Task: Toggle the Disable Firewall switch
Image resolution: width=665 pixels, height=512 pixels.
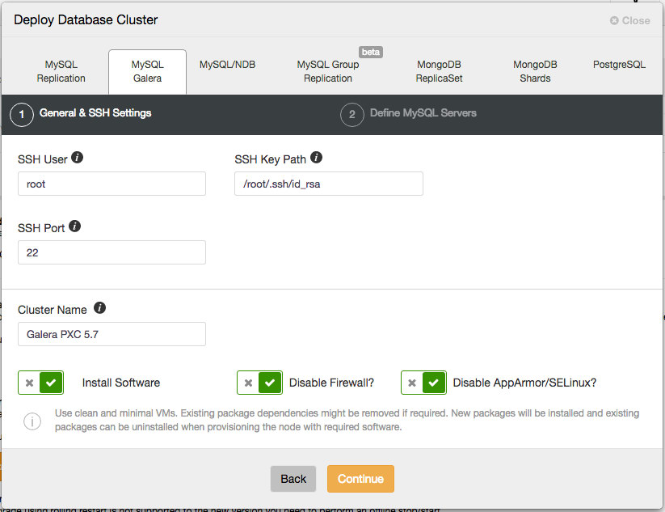Action: point(259,383)
